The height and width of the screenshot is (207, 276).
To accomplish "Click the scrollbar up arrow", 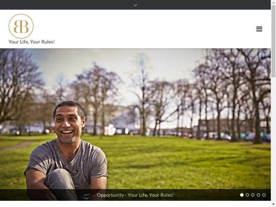I will [x=273, y=2].
